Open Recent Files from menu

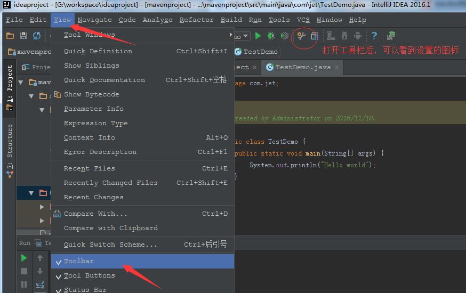[143, 168]
